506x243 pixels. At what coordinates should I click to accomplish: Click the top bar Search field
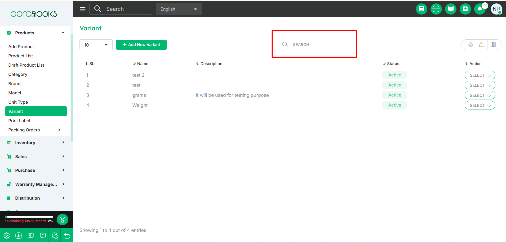(x=121, y=9)
